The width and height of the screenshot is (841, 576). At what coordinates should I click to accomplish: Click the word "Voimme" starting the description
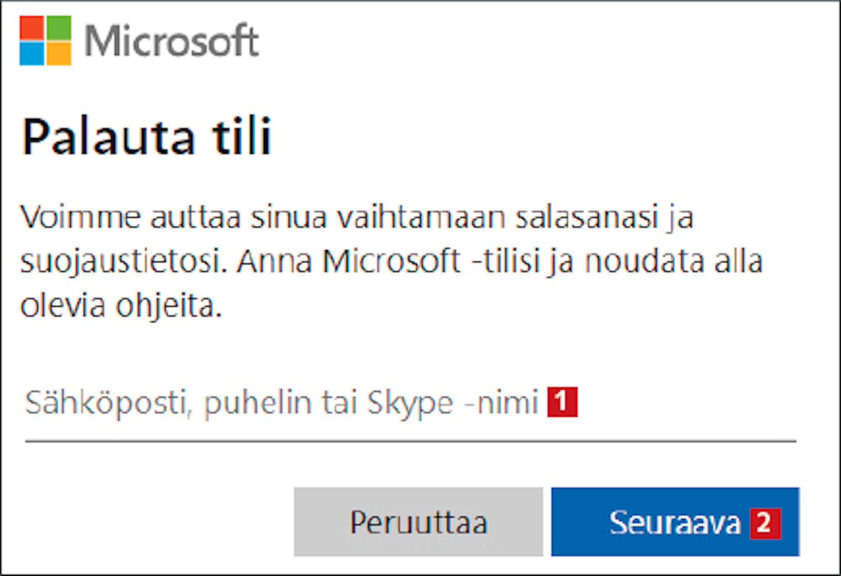tap(80, 217)
